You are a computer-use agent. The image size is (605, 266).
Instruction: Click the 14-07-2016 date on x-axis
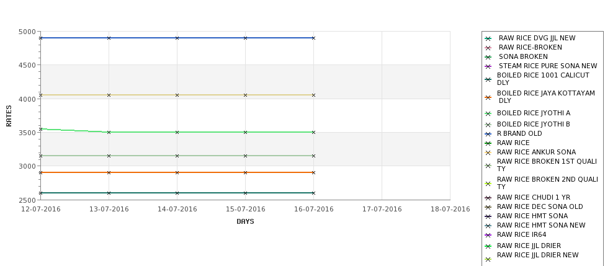(177, 210)
